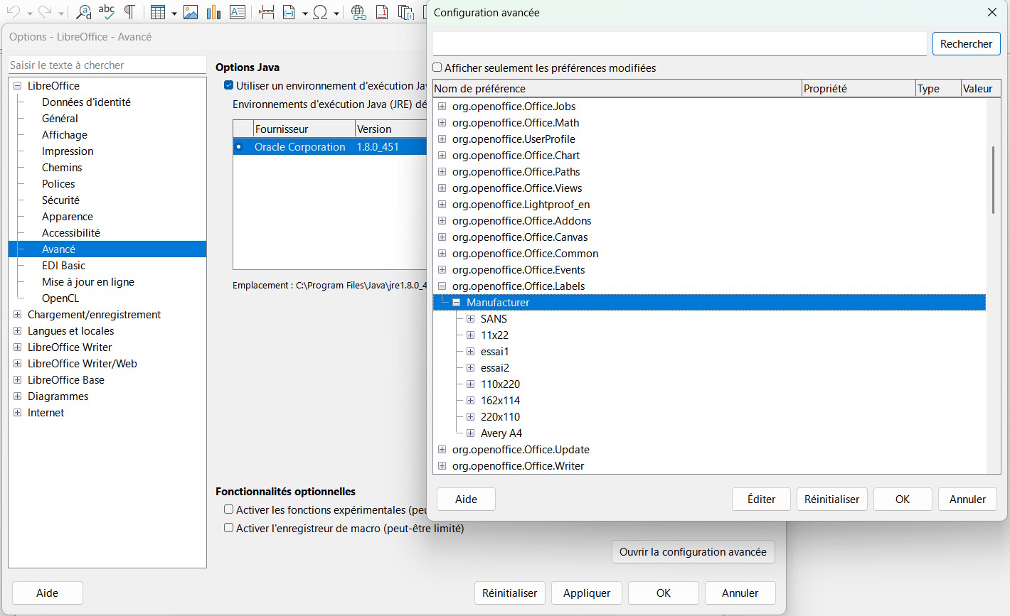
Task: Click the Undo icon in the toolbar
Action: 13,12
